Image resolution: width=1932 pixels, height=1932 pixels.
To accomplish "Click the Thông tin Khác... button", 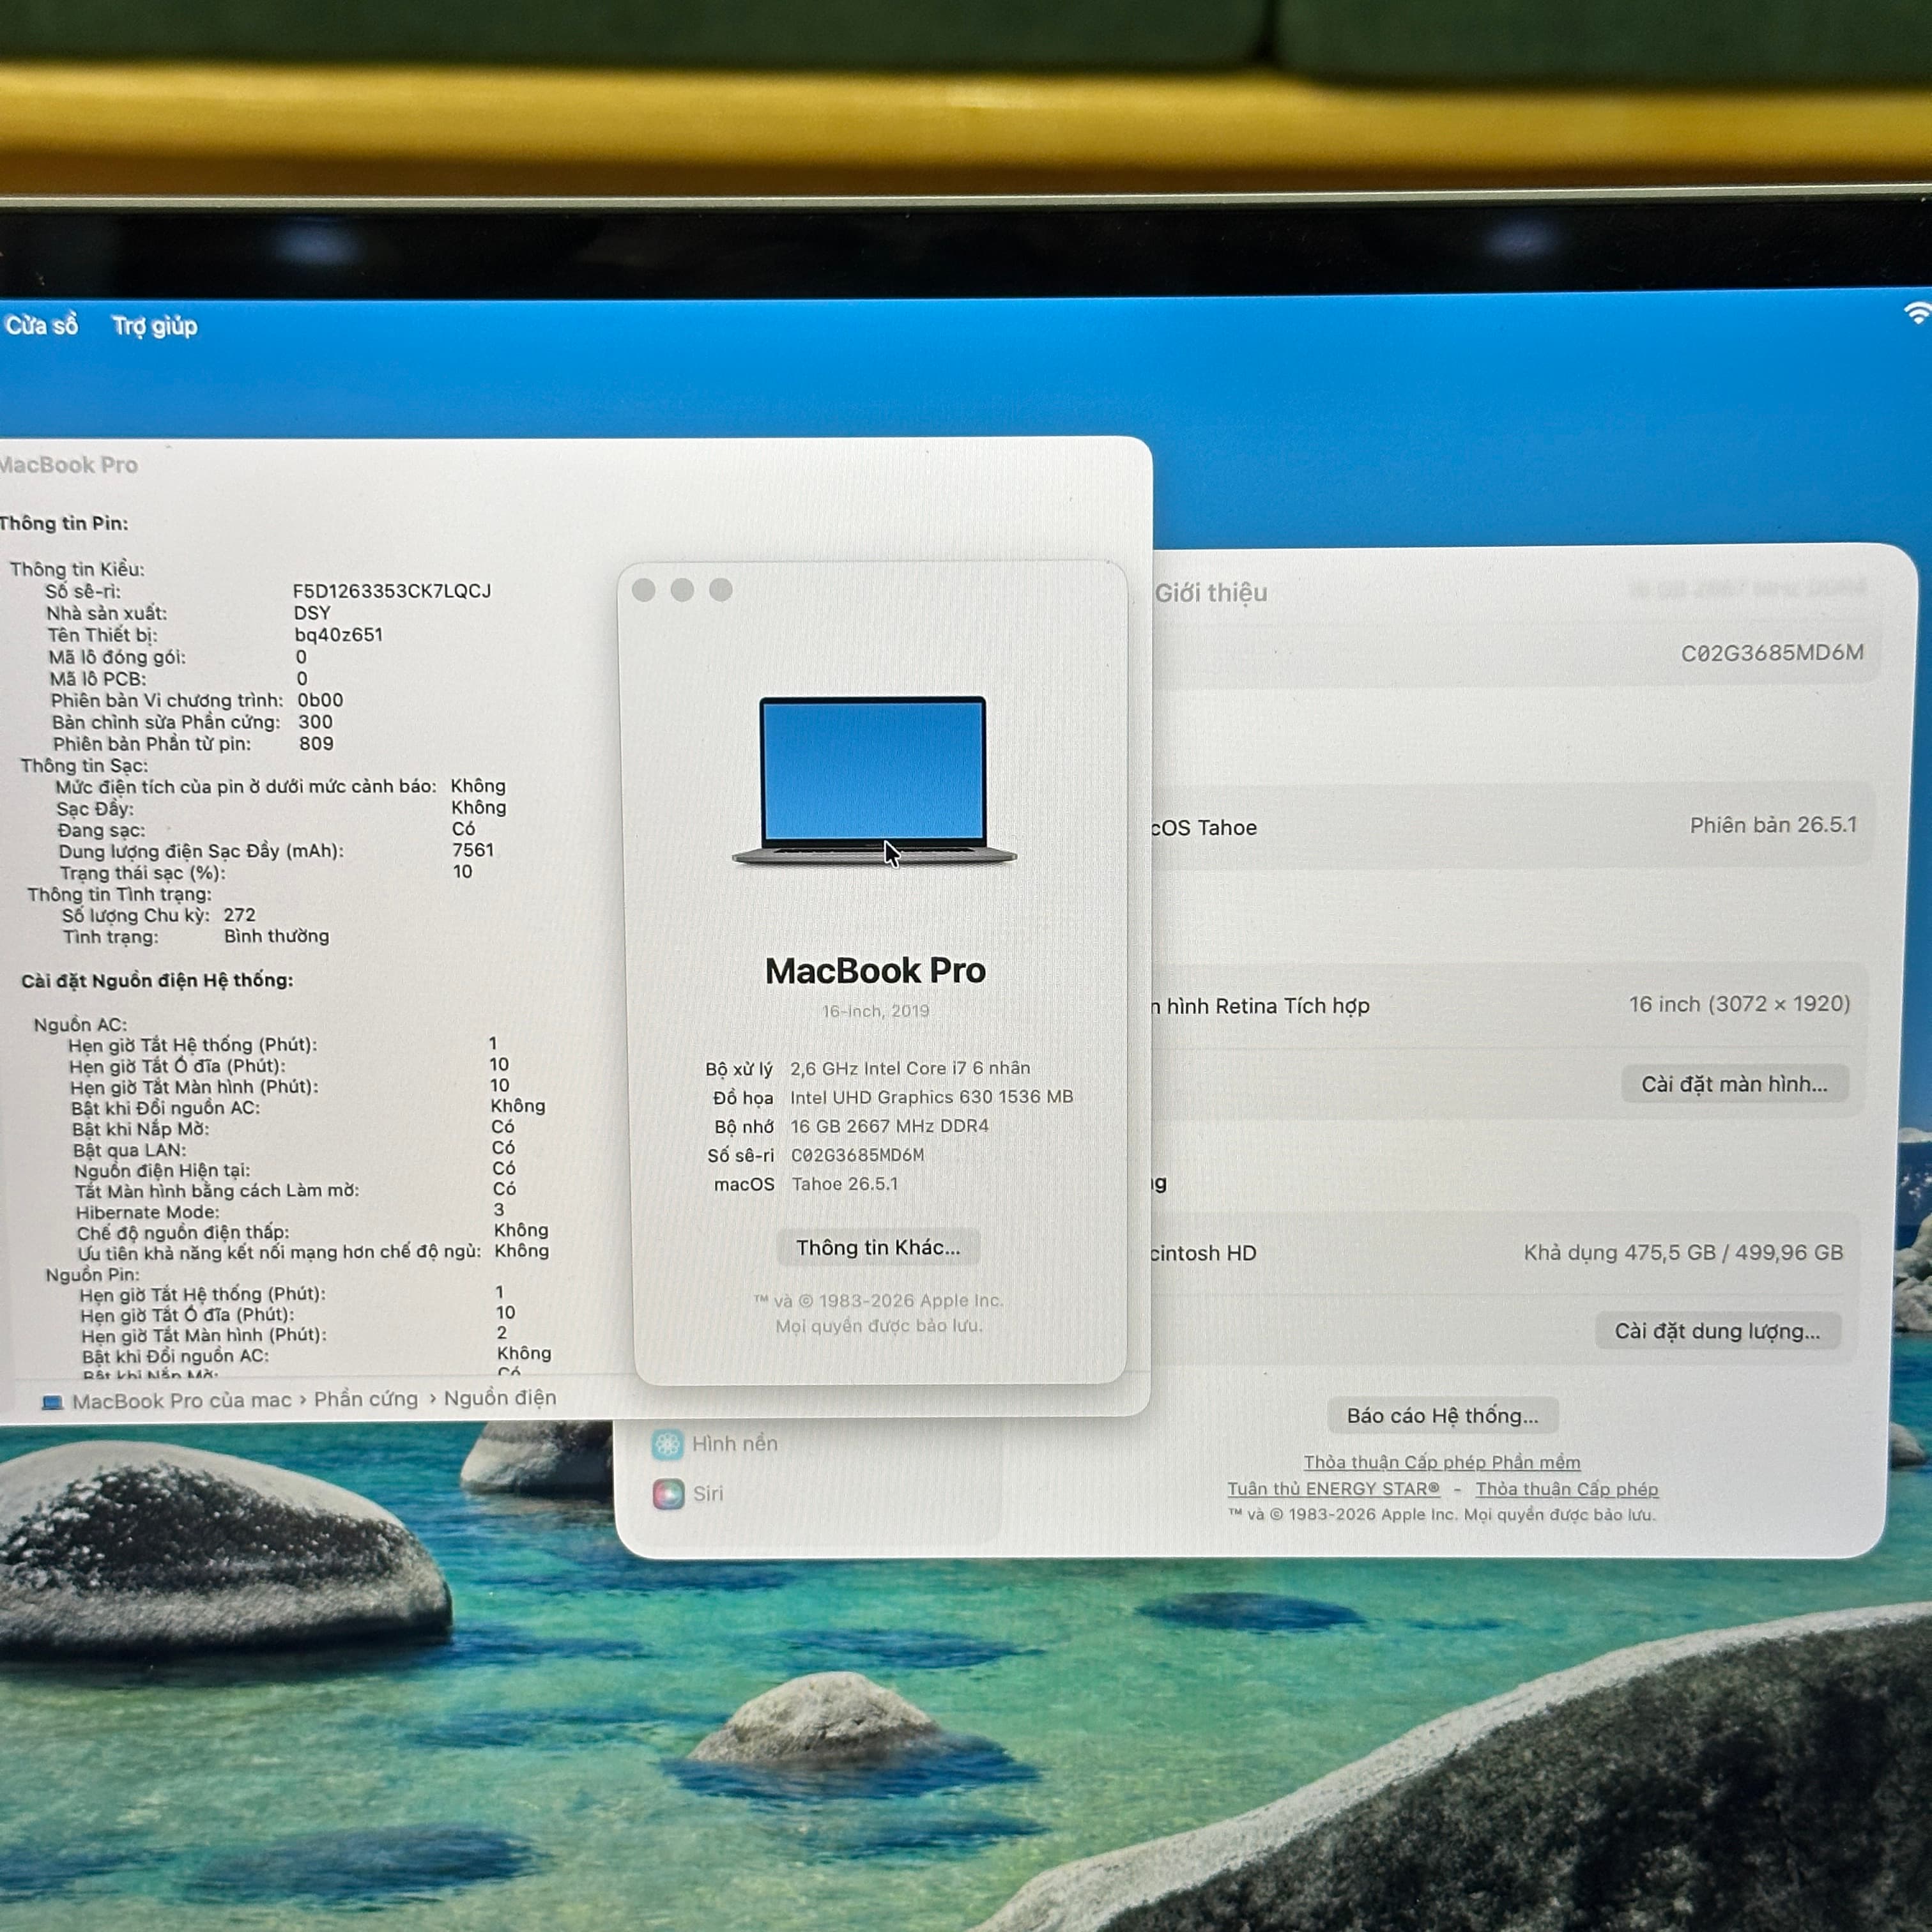I will click(x=877, y=1247).
